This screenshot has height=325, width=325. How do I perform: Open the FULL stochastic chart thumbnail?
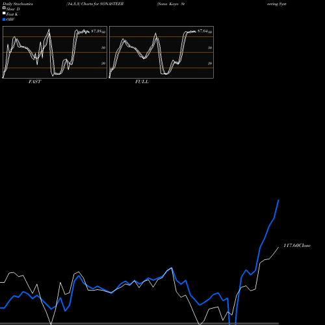tap(161, 52)
